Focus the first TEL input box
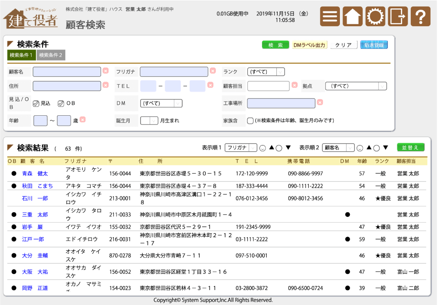Image resolution: width=438 pixels, height=305 pixels. (x=148, y=86)
